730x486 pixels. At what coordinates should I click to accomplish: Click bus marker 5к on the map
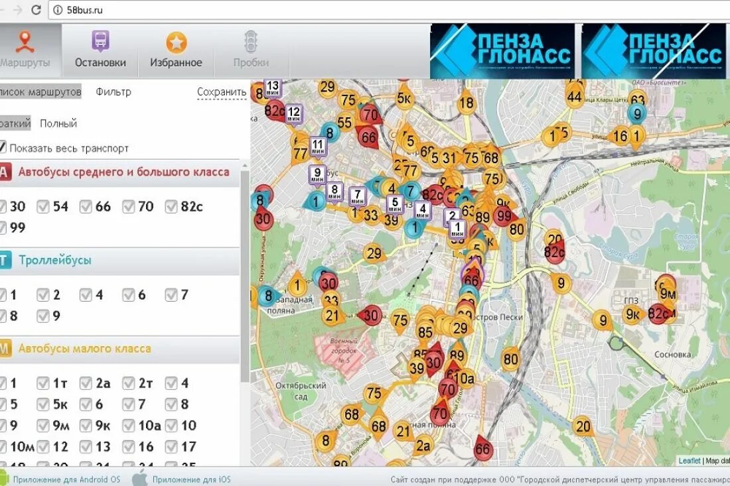404,98
